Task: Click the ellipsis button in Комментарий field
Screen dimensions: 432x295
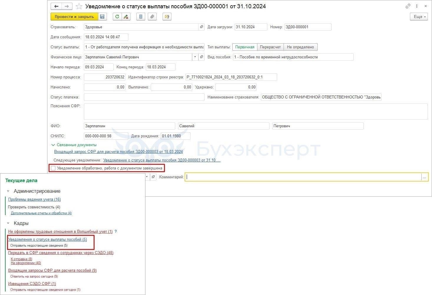Action: pos(424,177)
